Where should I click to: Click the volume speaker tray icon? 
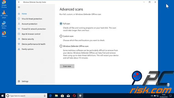[152, 96]
